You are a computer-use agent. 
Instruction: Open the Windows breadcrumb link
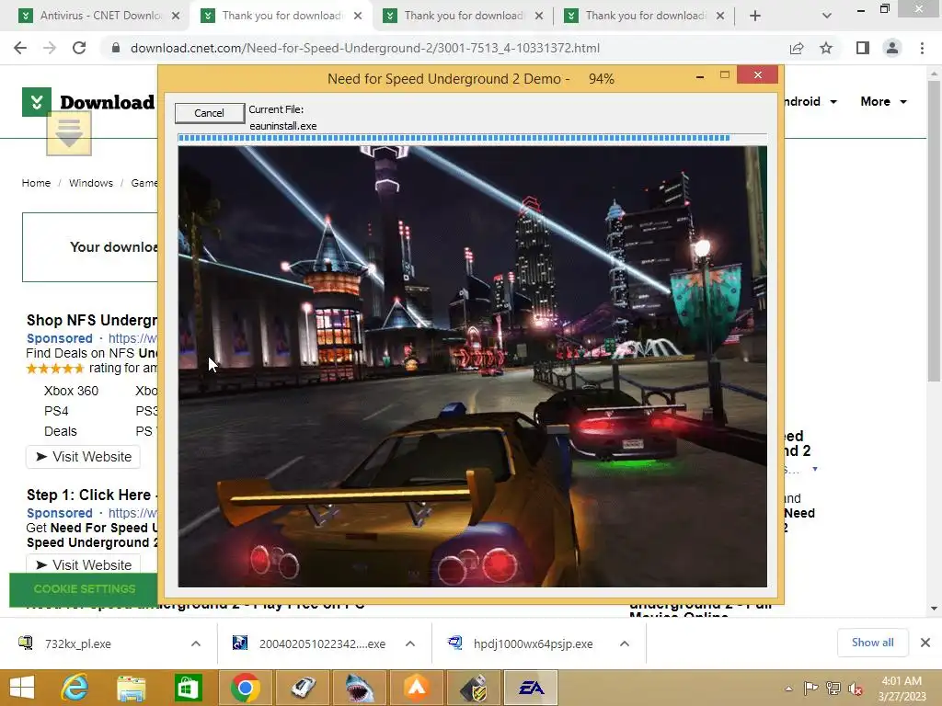click(91, 183)
